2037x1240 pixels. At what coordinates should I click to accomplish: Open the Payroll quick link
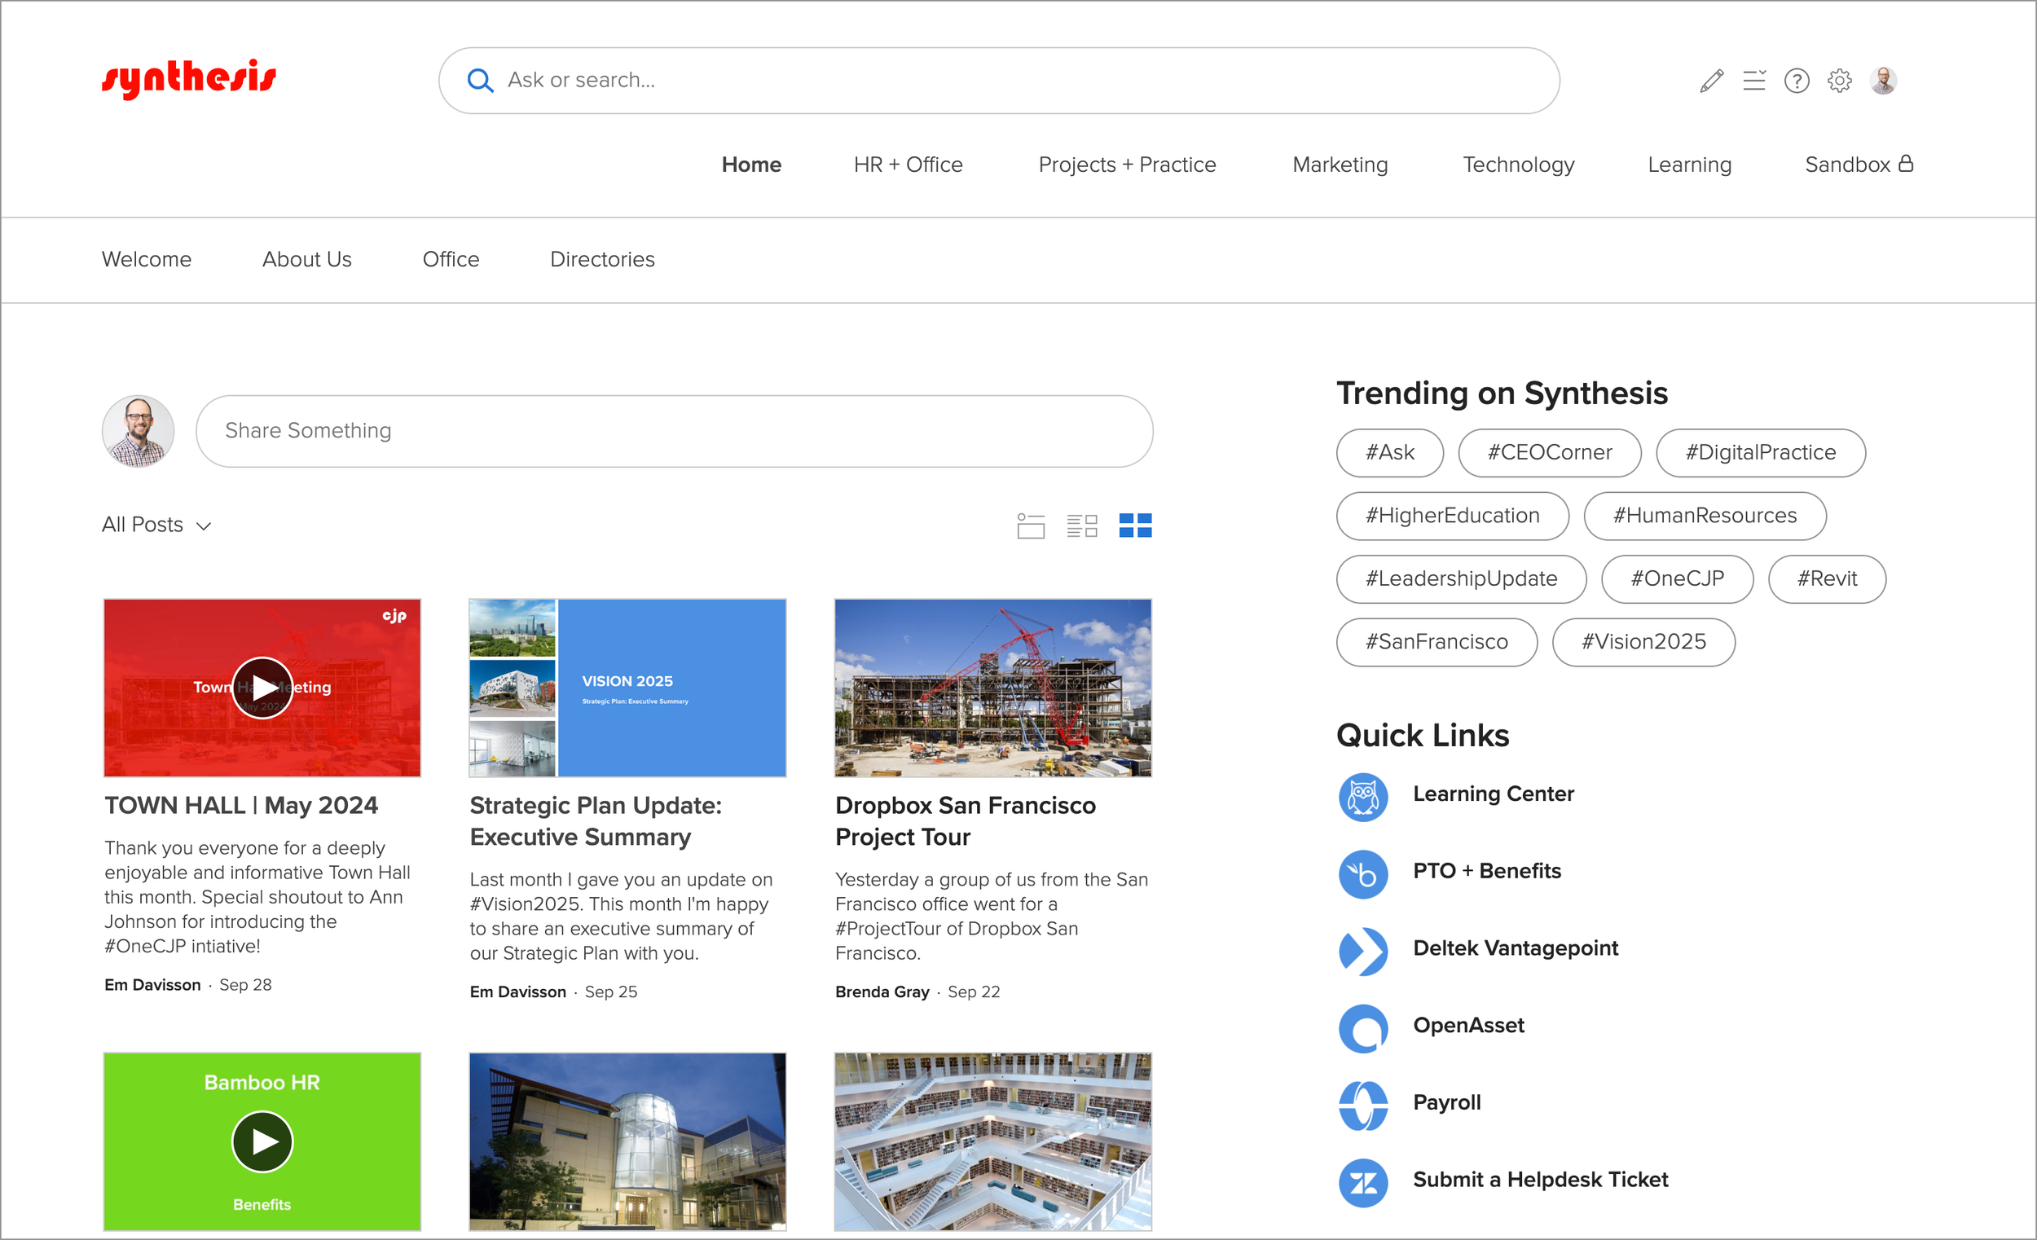tap(1447, 1102)
